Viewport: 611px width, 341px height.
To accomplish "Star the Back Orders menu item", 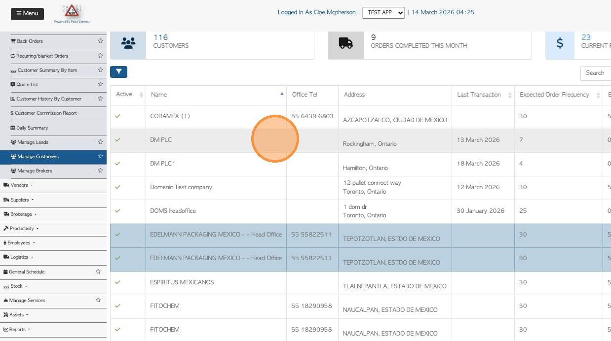I will pyautogui.click(x=100, y=41).
